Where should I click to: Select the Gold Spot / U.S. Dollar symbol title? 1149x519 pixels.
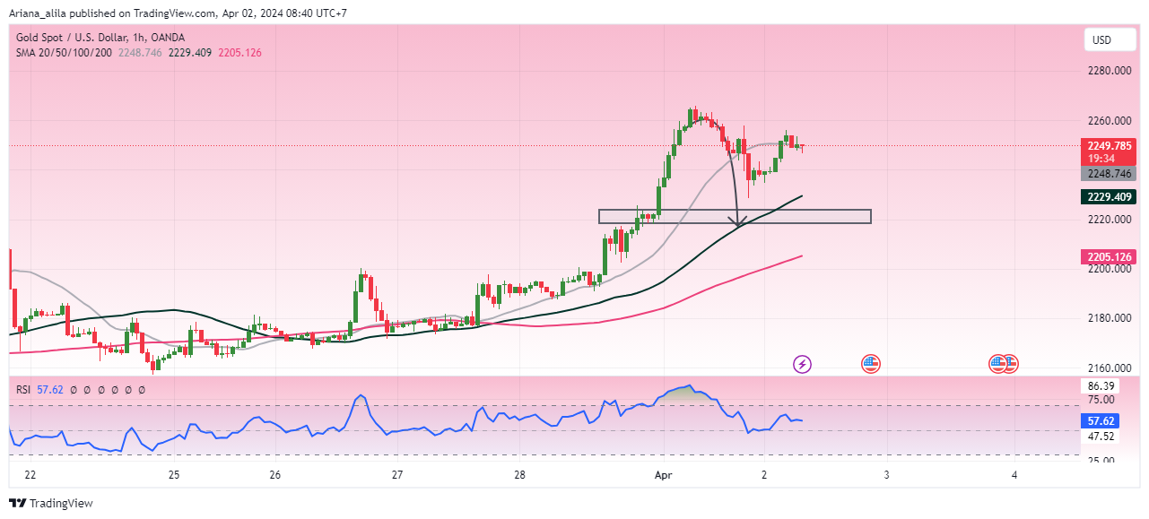coord(101,38)
